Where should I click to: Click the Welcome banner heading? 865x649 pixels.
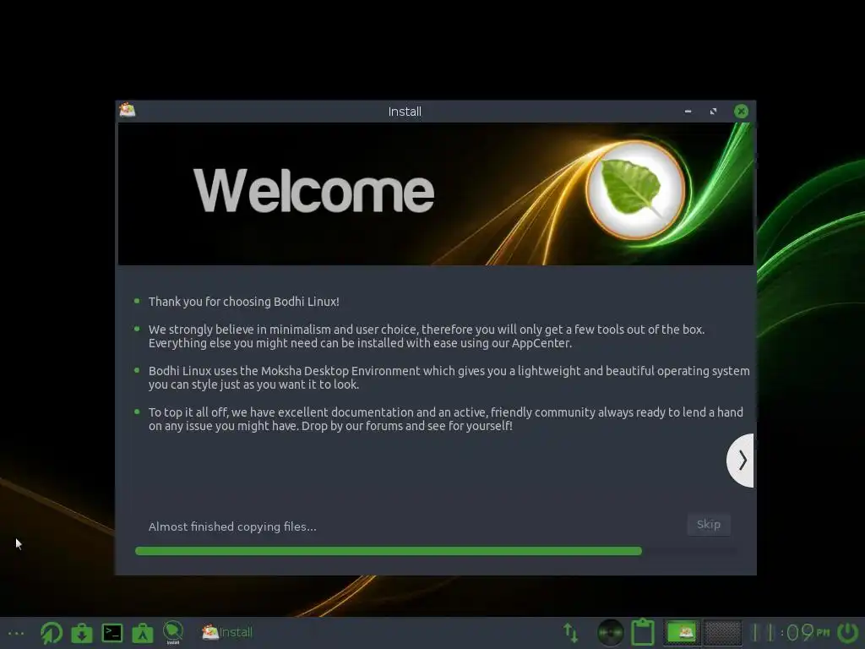pyautogui.click(x=314, y=190)
